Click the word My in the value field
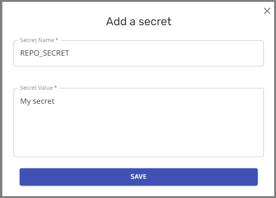 pos(26,101)
